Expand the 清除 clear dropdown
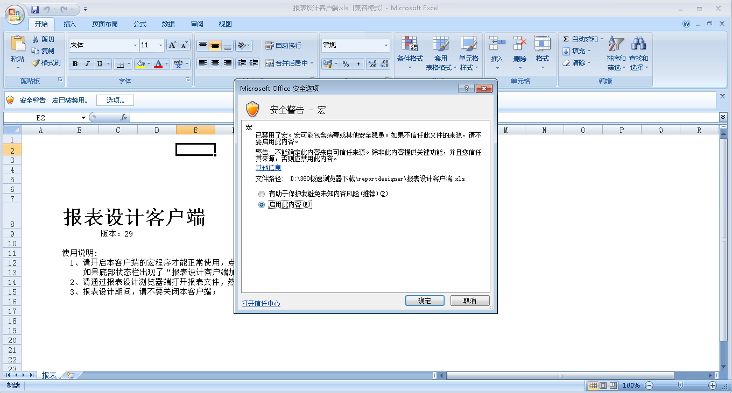 click(x=589, y=63)
